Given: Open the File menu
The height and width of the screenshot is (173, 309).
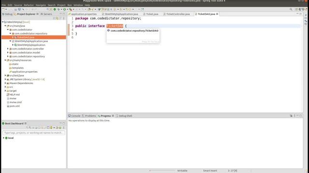Looking at the screenshot, I should click(4, 5).
